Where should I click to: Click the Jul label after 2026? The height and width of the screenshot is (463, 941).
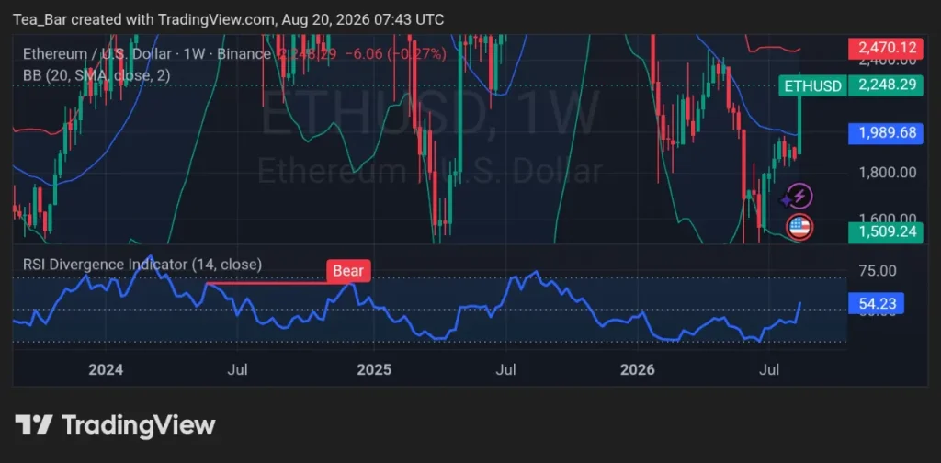click(769, 369)
